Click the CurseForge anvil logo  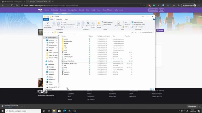[x=40, y=10]
